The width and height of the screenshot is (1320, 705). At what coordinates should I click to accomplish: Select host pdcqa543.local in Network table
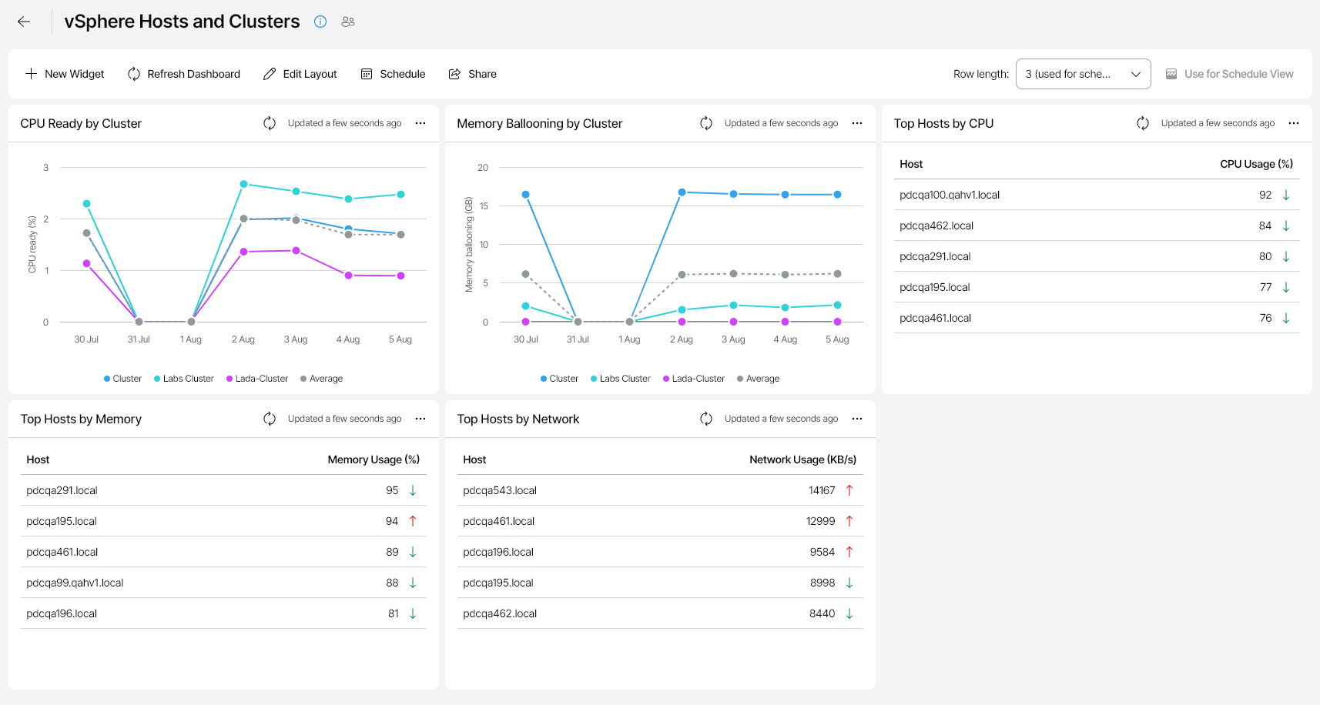(x=500, y=490)
